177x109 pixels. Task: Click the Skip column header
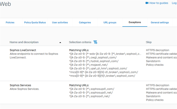click(x=149, y=42)
